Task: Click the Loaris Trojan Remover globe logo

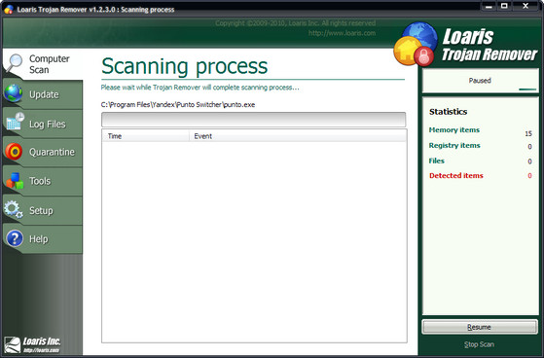Action: [415, 45]
